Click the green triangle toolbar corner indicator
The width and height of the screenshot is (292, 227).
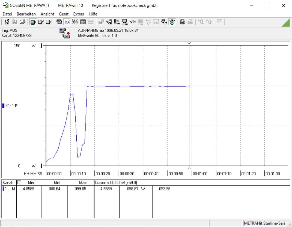point(286,23)
